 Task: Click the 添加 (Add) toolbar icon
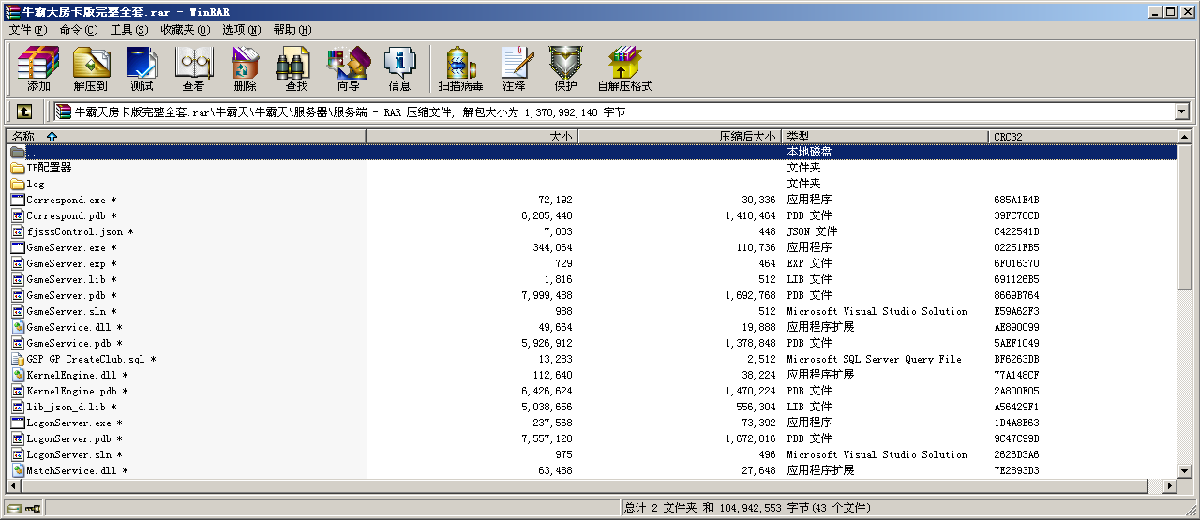click(38, 68)
